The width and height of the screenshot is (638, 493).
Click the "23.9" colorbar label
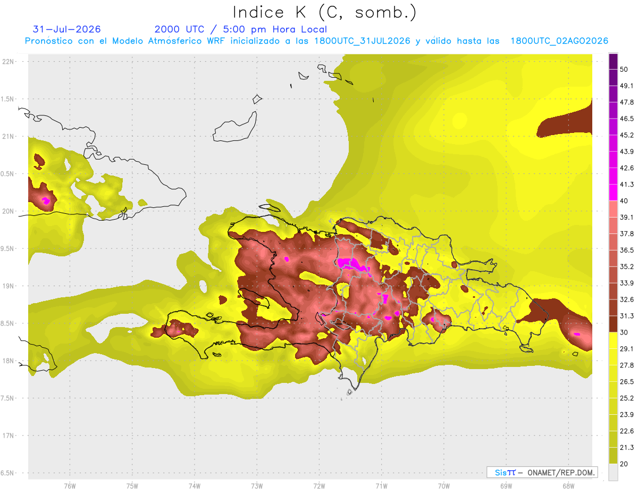627,415
